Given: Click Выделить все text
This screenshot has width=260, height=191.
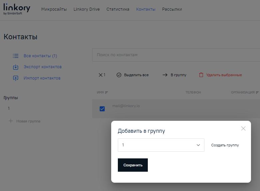Looking at the screenshot, I should click(136, 75).
